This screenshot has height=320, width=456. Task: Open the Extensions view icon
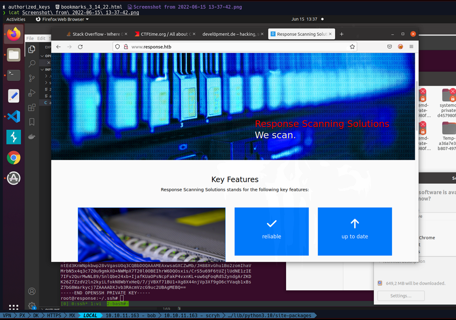(x=32, y=108)
